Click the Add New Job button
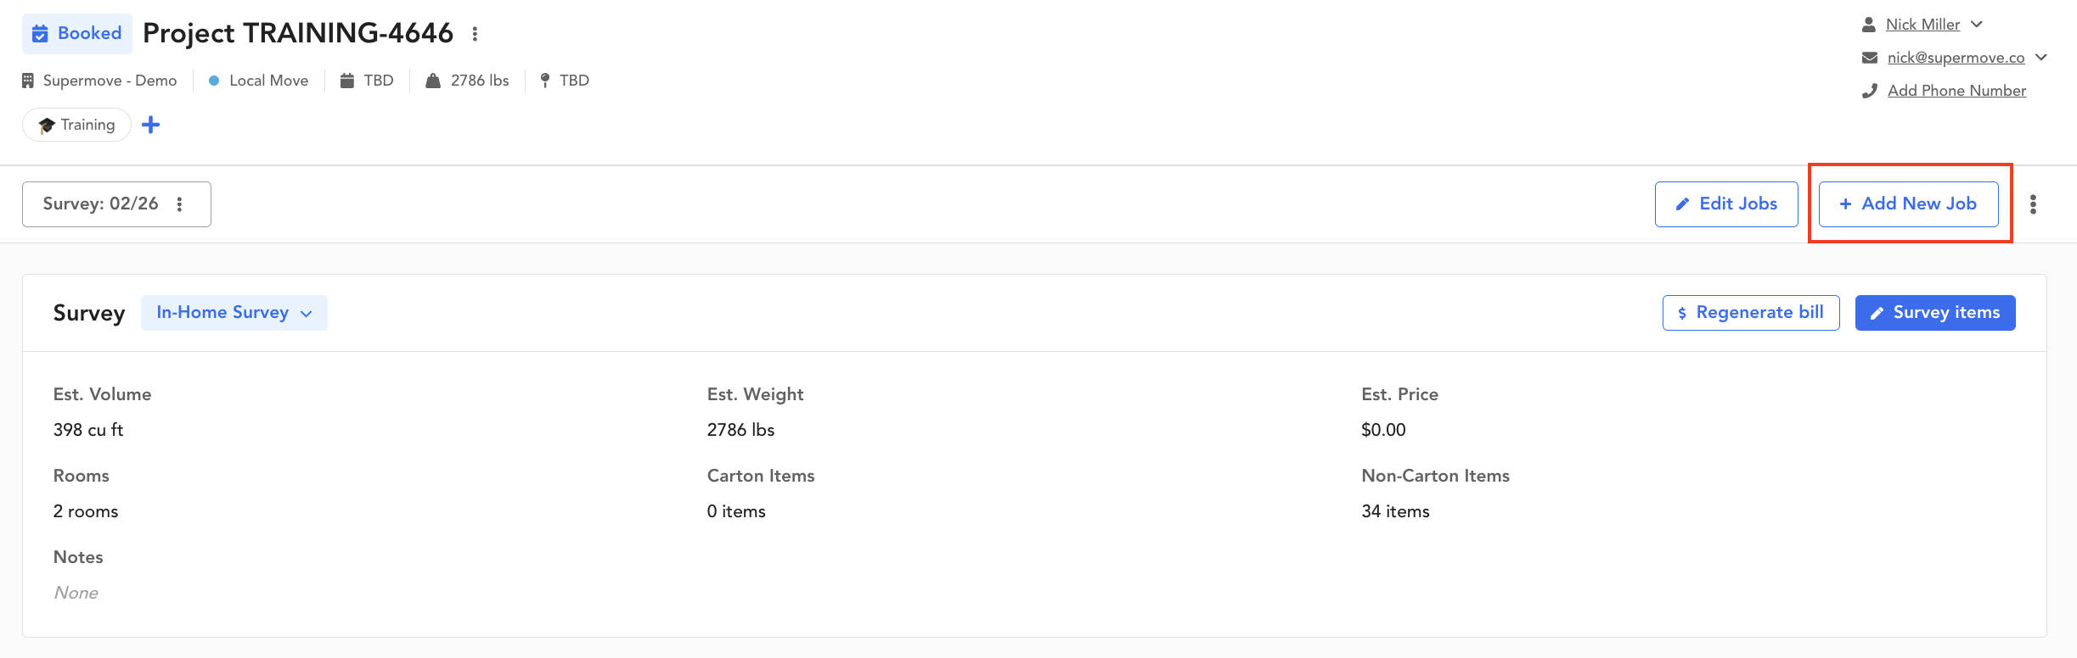 click(1908, 204)
